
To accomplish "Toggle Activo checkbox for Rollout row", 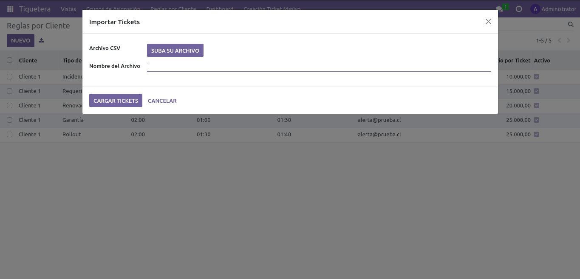I will click(536, 134).
